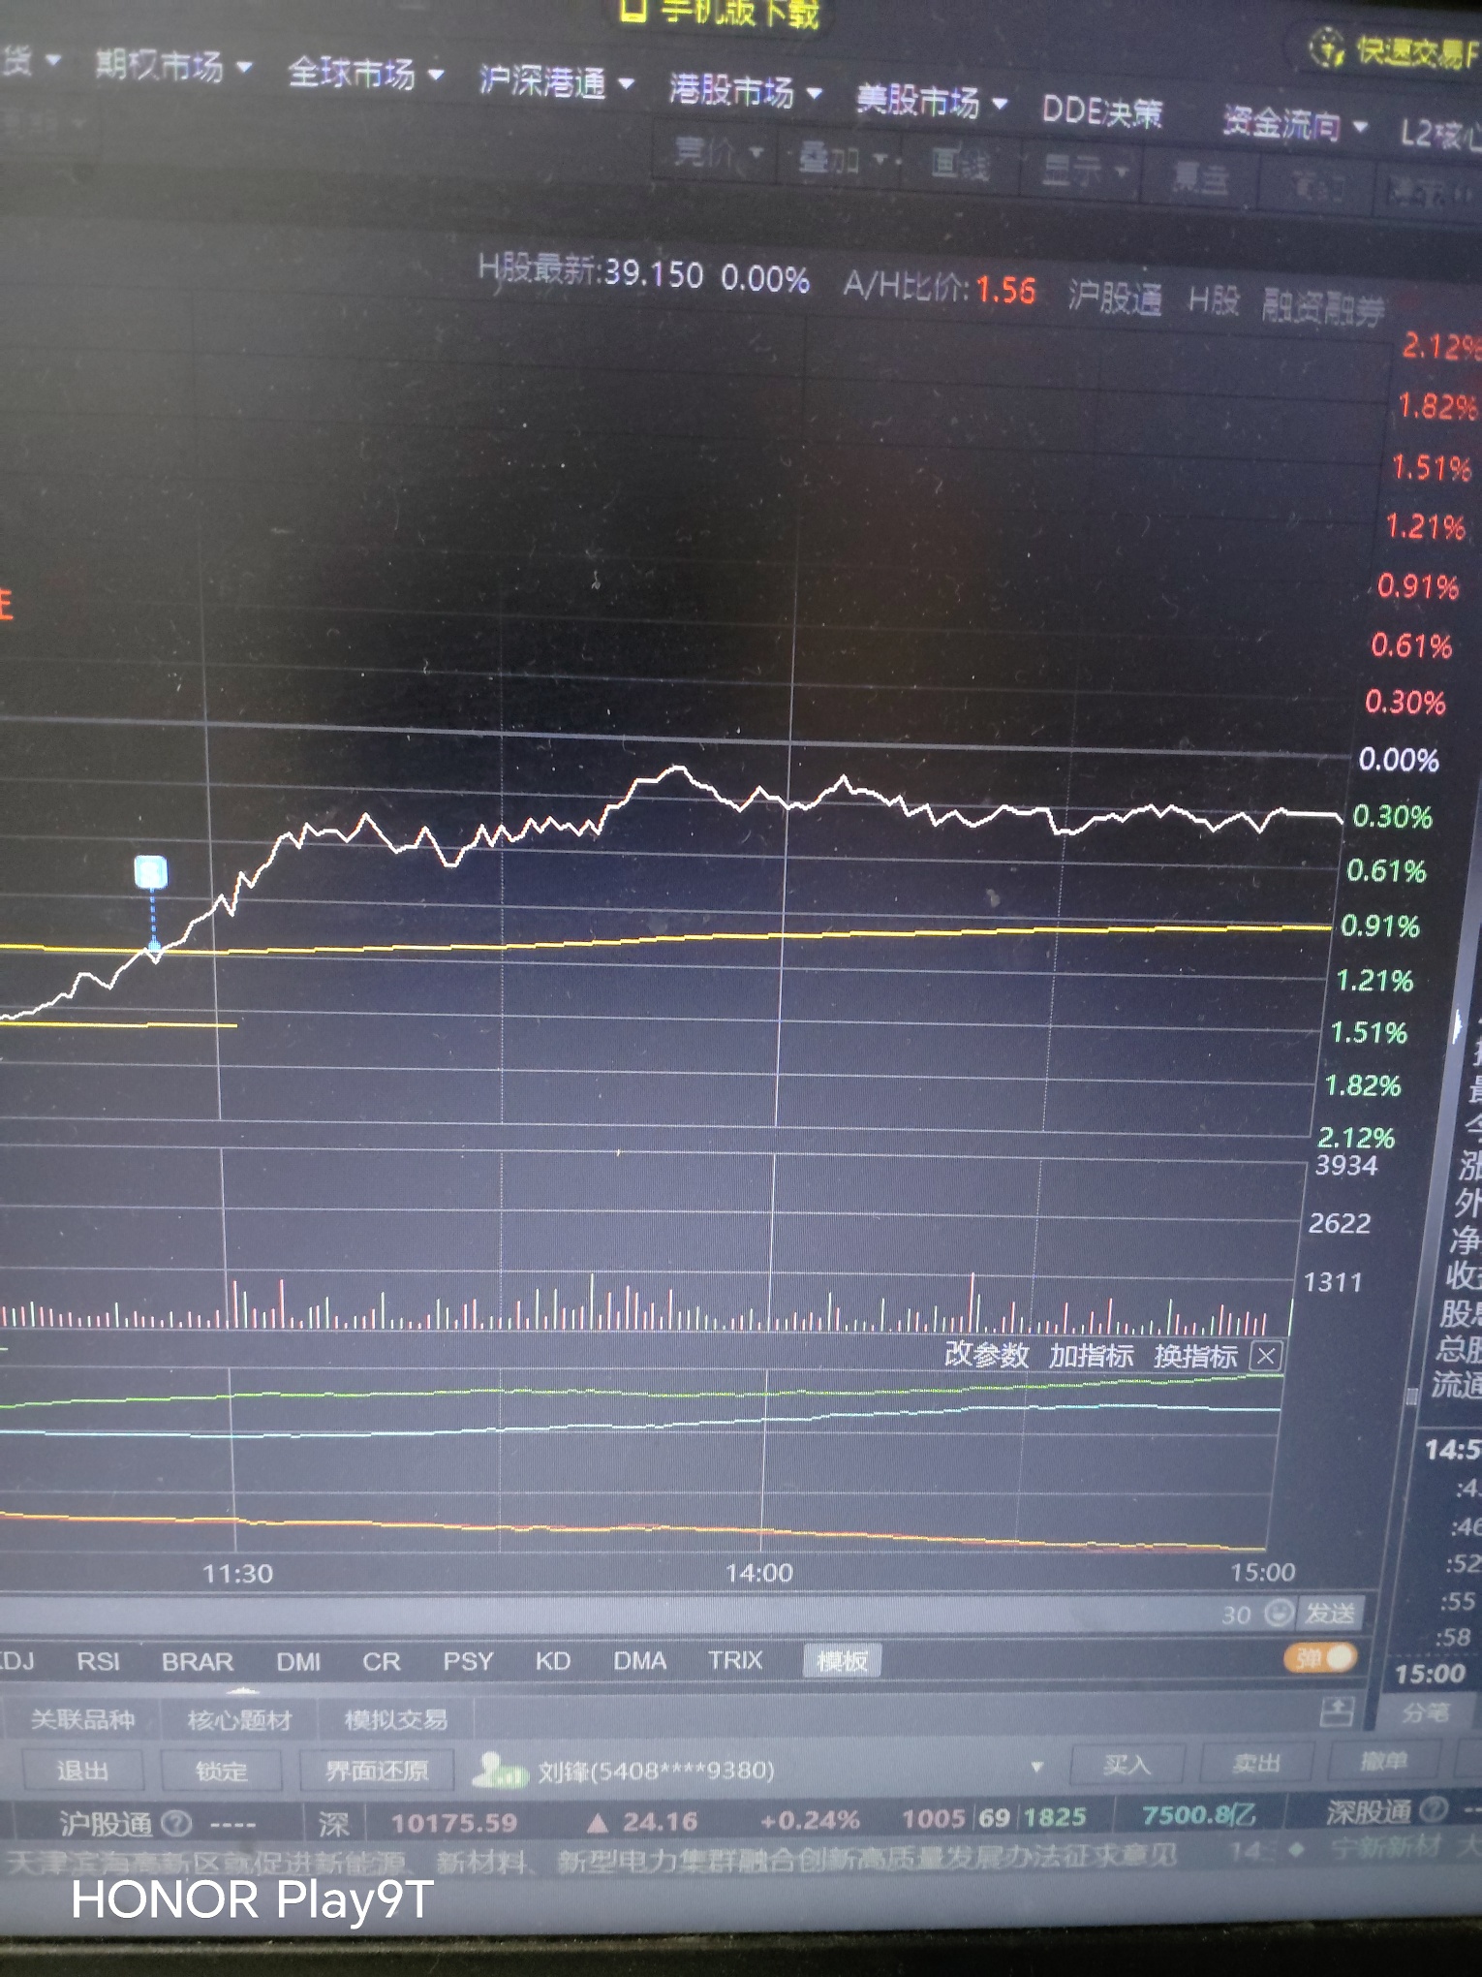
Task: Click the 融资融券 tag
Action: pyautogui.click(x=1323, y=308)
